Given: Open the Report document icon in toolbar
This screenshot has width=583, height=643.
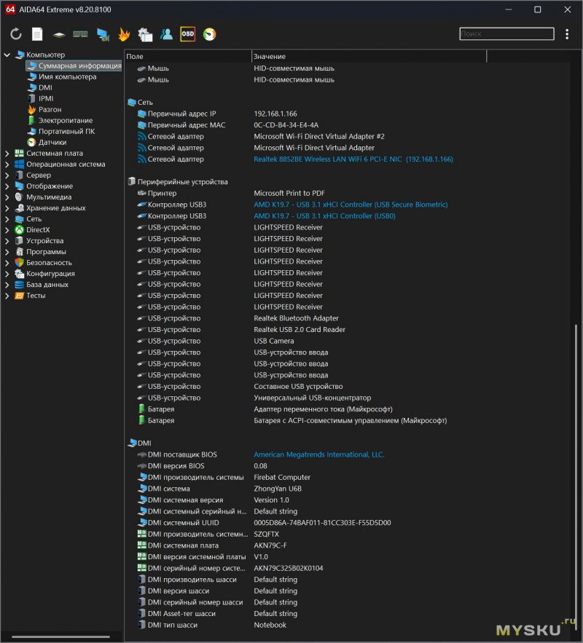Looking at the screenshot, I should 37,34.
